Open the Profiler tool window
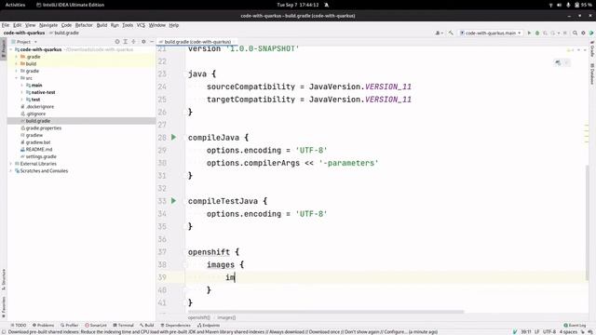The image size is (596, 335). pyautogui.click(x=69, y=325)
